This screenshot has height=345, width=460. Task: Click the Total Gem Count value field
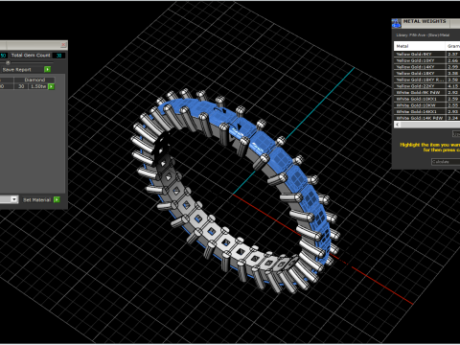(58, 56)
